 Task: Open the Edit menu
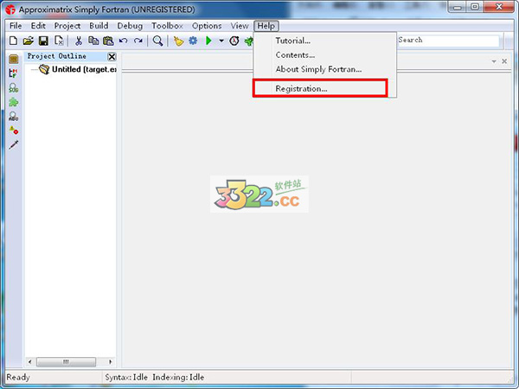[x=38, y=26]
